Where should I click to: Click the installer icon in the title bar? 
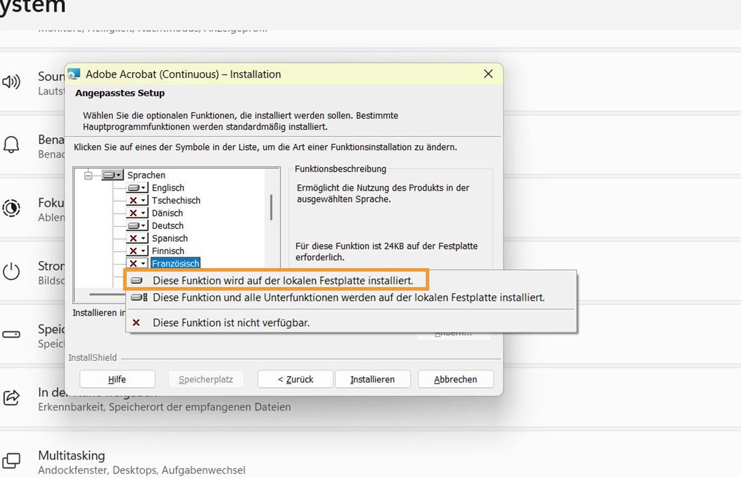(x=74, y=74)
